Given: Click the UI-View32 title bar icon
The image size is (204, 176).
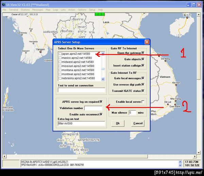Looking at the screenshot, I should [4, 5].
